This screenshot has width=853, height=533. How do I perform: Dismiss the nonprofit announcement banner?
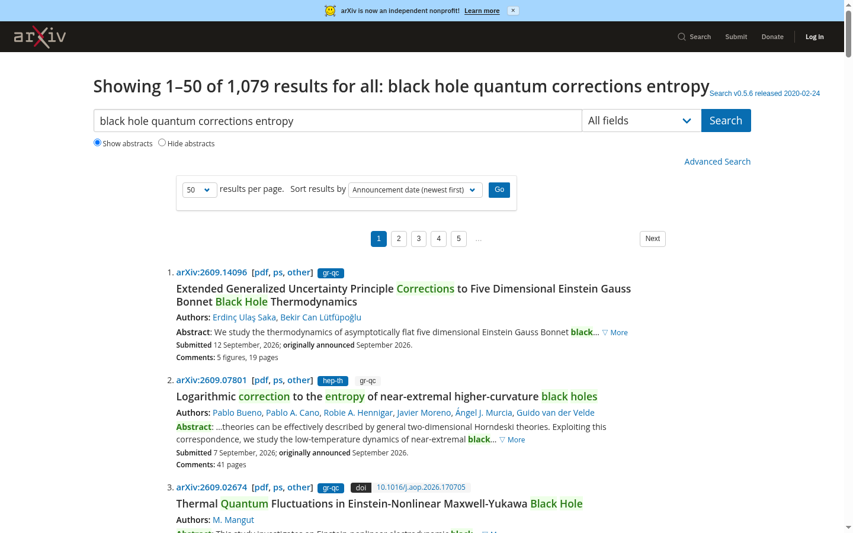(x=513, y=11)
